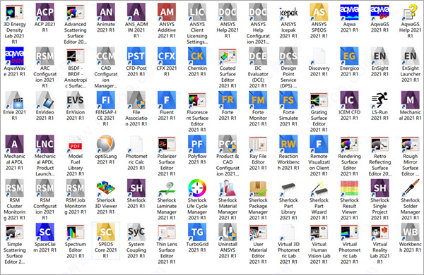Select Sherlock Single Project 2021 R1 icon

[380, 188]
